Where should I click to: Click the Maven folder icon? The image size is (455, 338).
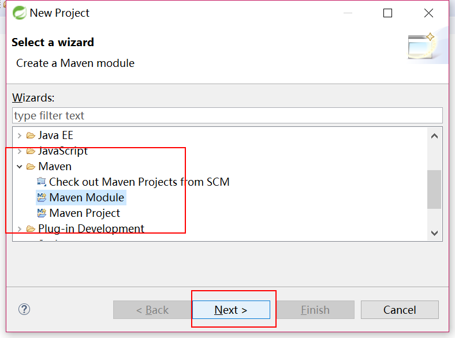[31, 166]
